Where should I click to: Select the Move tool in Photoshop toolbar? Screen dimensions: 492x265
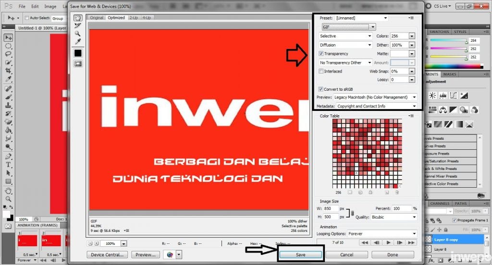(9, 37)
